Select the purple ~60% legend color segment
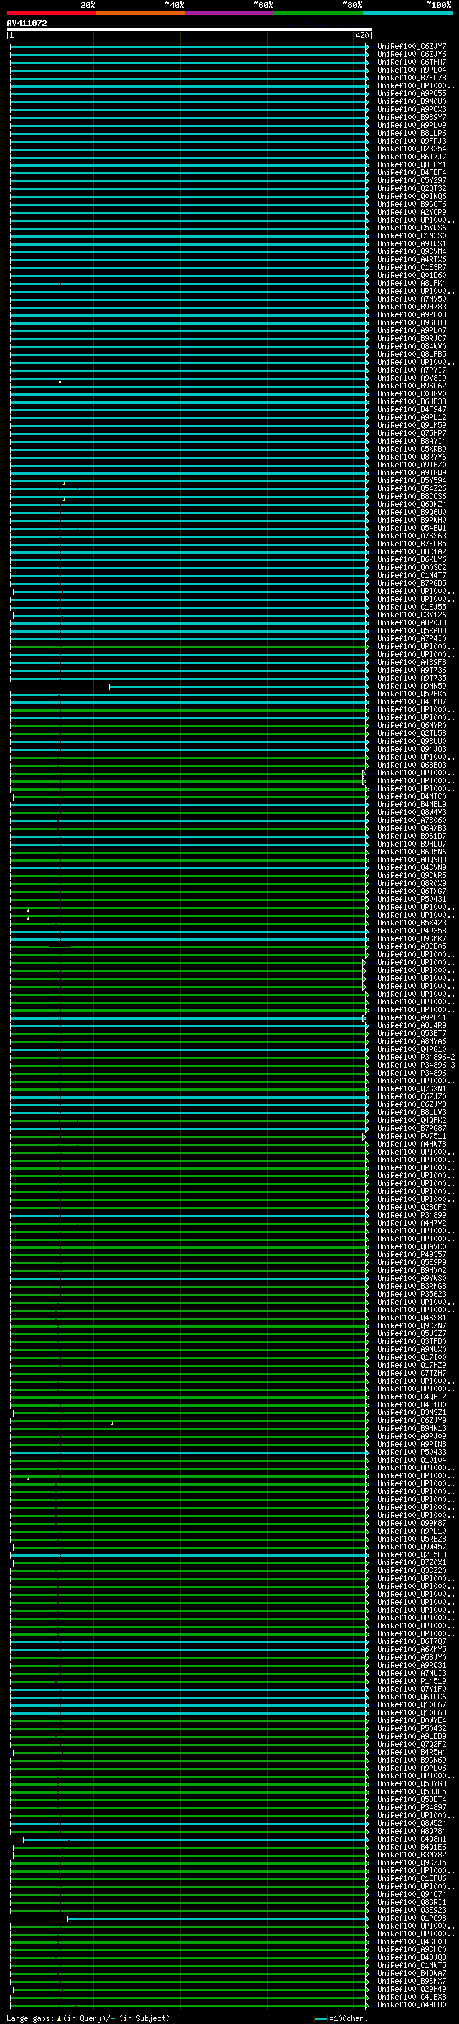Viewport: 459px width, 2024px height. [x=229, y=13]
